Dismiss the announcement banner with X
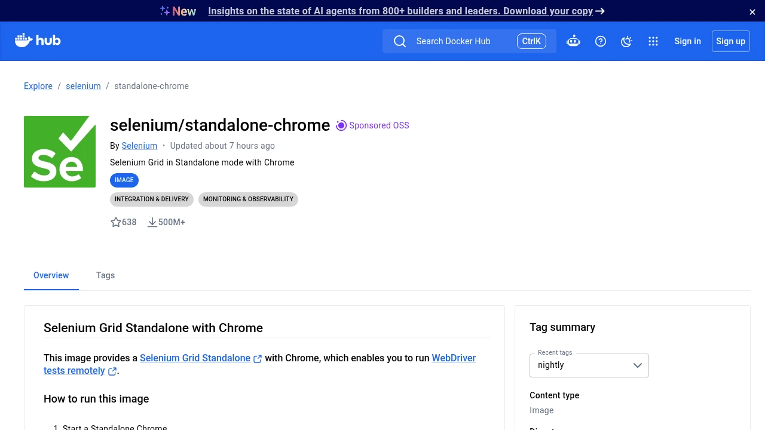 [x=752, y=12]
